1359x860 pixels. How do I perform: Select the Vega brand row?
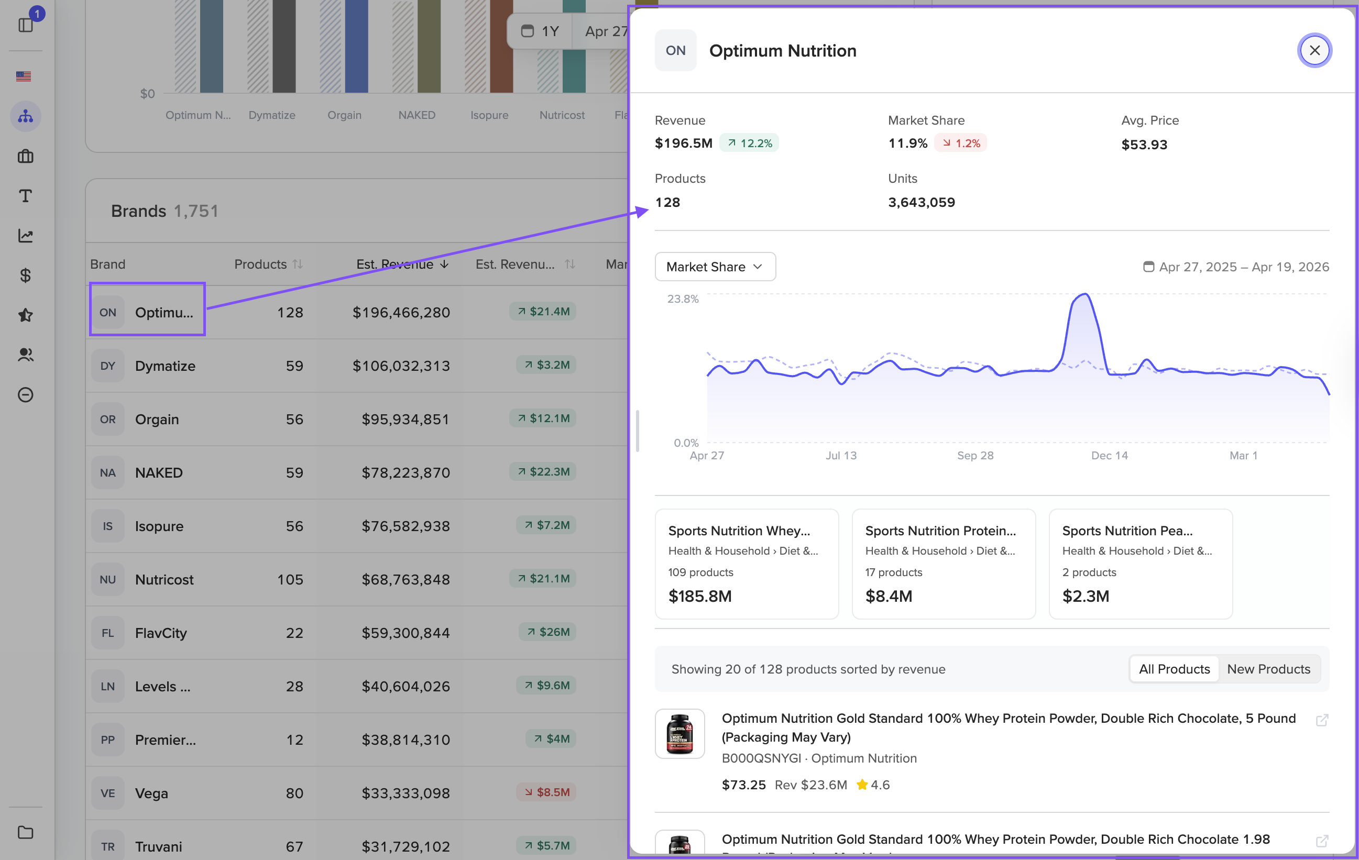(357, 793)
